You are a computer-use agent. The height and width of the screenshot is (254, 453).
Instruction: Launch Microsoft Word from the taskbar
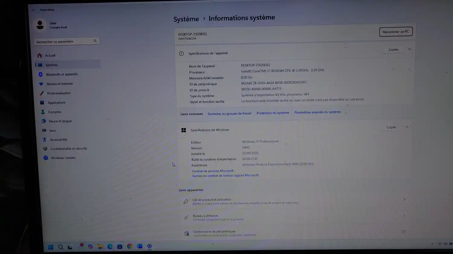(140, 246)
